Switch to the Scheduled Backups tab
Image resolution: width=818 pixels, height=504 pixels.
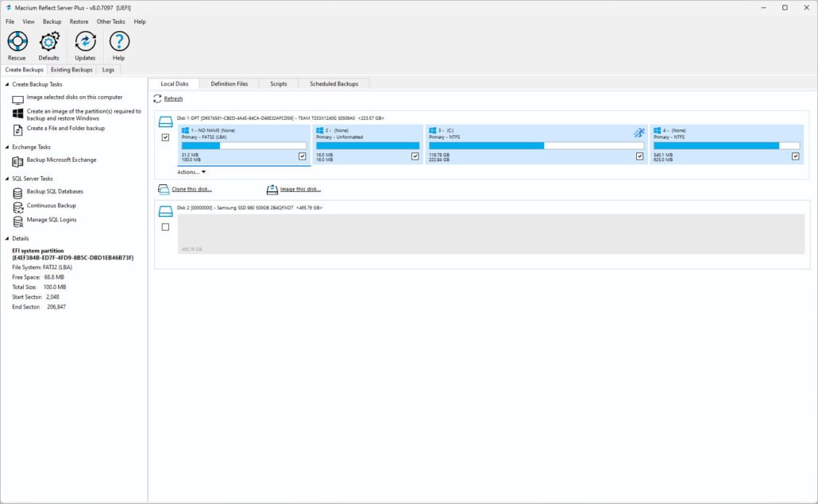point(334,83)
